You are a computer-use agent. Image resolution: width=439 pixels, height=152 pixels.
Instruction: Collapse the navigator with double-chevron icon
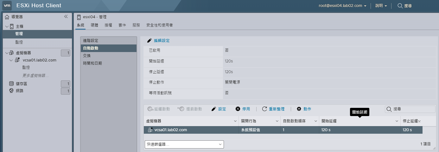pos(66,16)
